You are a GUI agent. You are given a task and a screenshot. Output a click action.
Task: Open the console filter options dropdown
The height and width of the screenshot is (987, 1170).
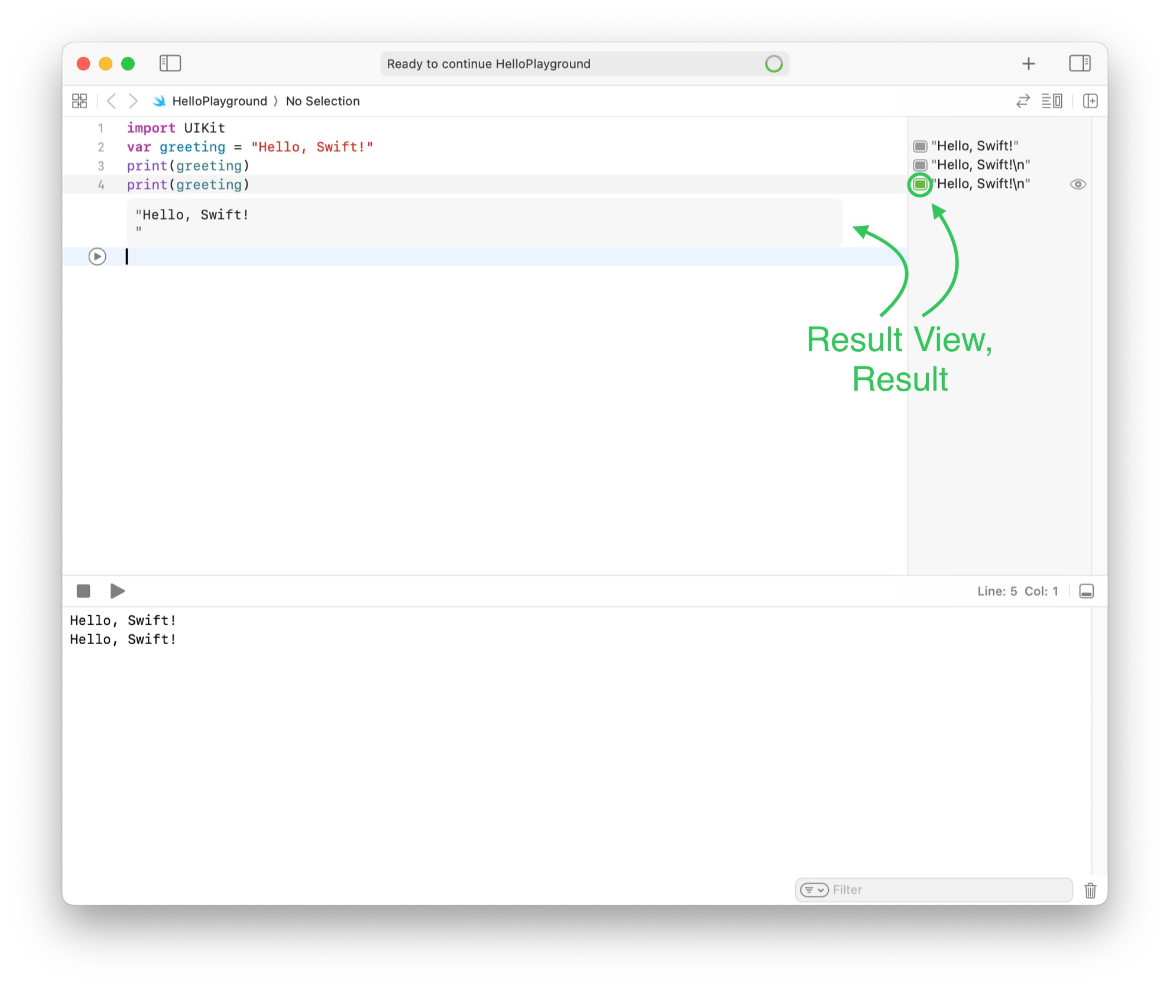click(x=814, y=889)
